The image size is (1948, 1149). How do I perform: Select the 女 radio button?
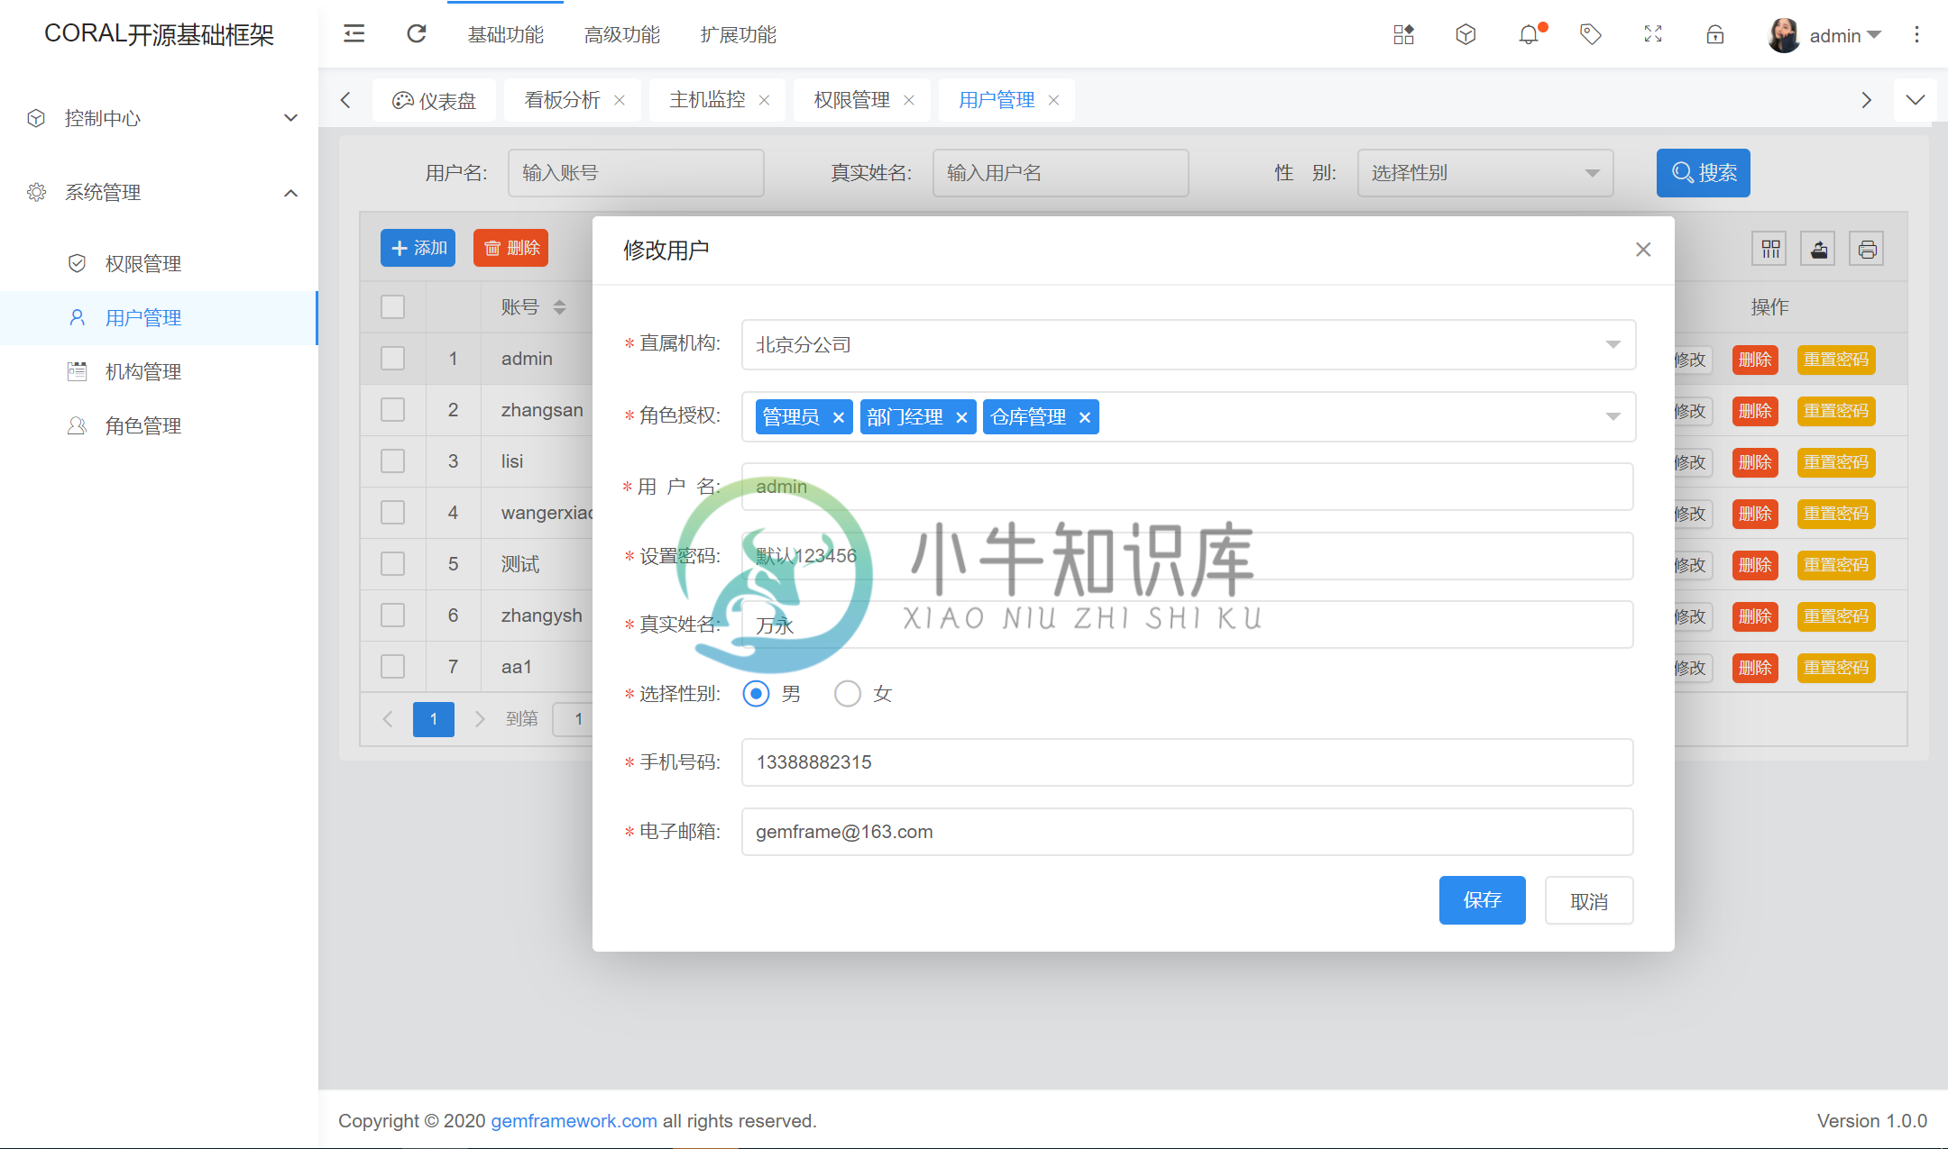(847, 694)
